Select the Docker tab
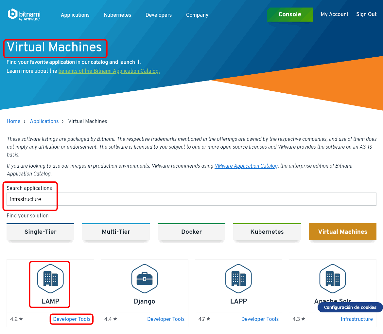This screenshot has width=383, height=334. (192, 232)
